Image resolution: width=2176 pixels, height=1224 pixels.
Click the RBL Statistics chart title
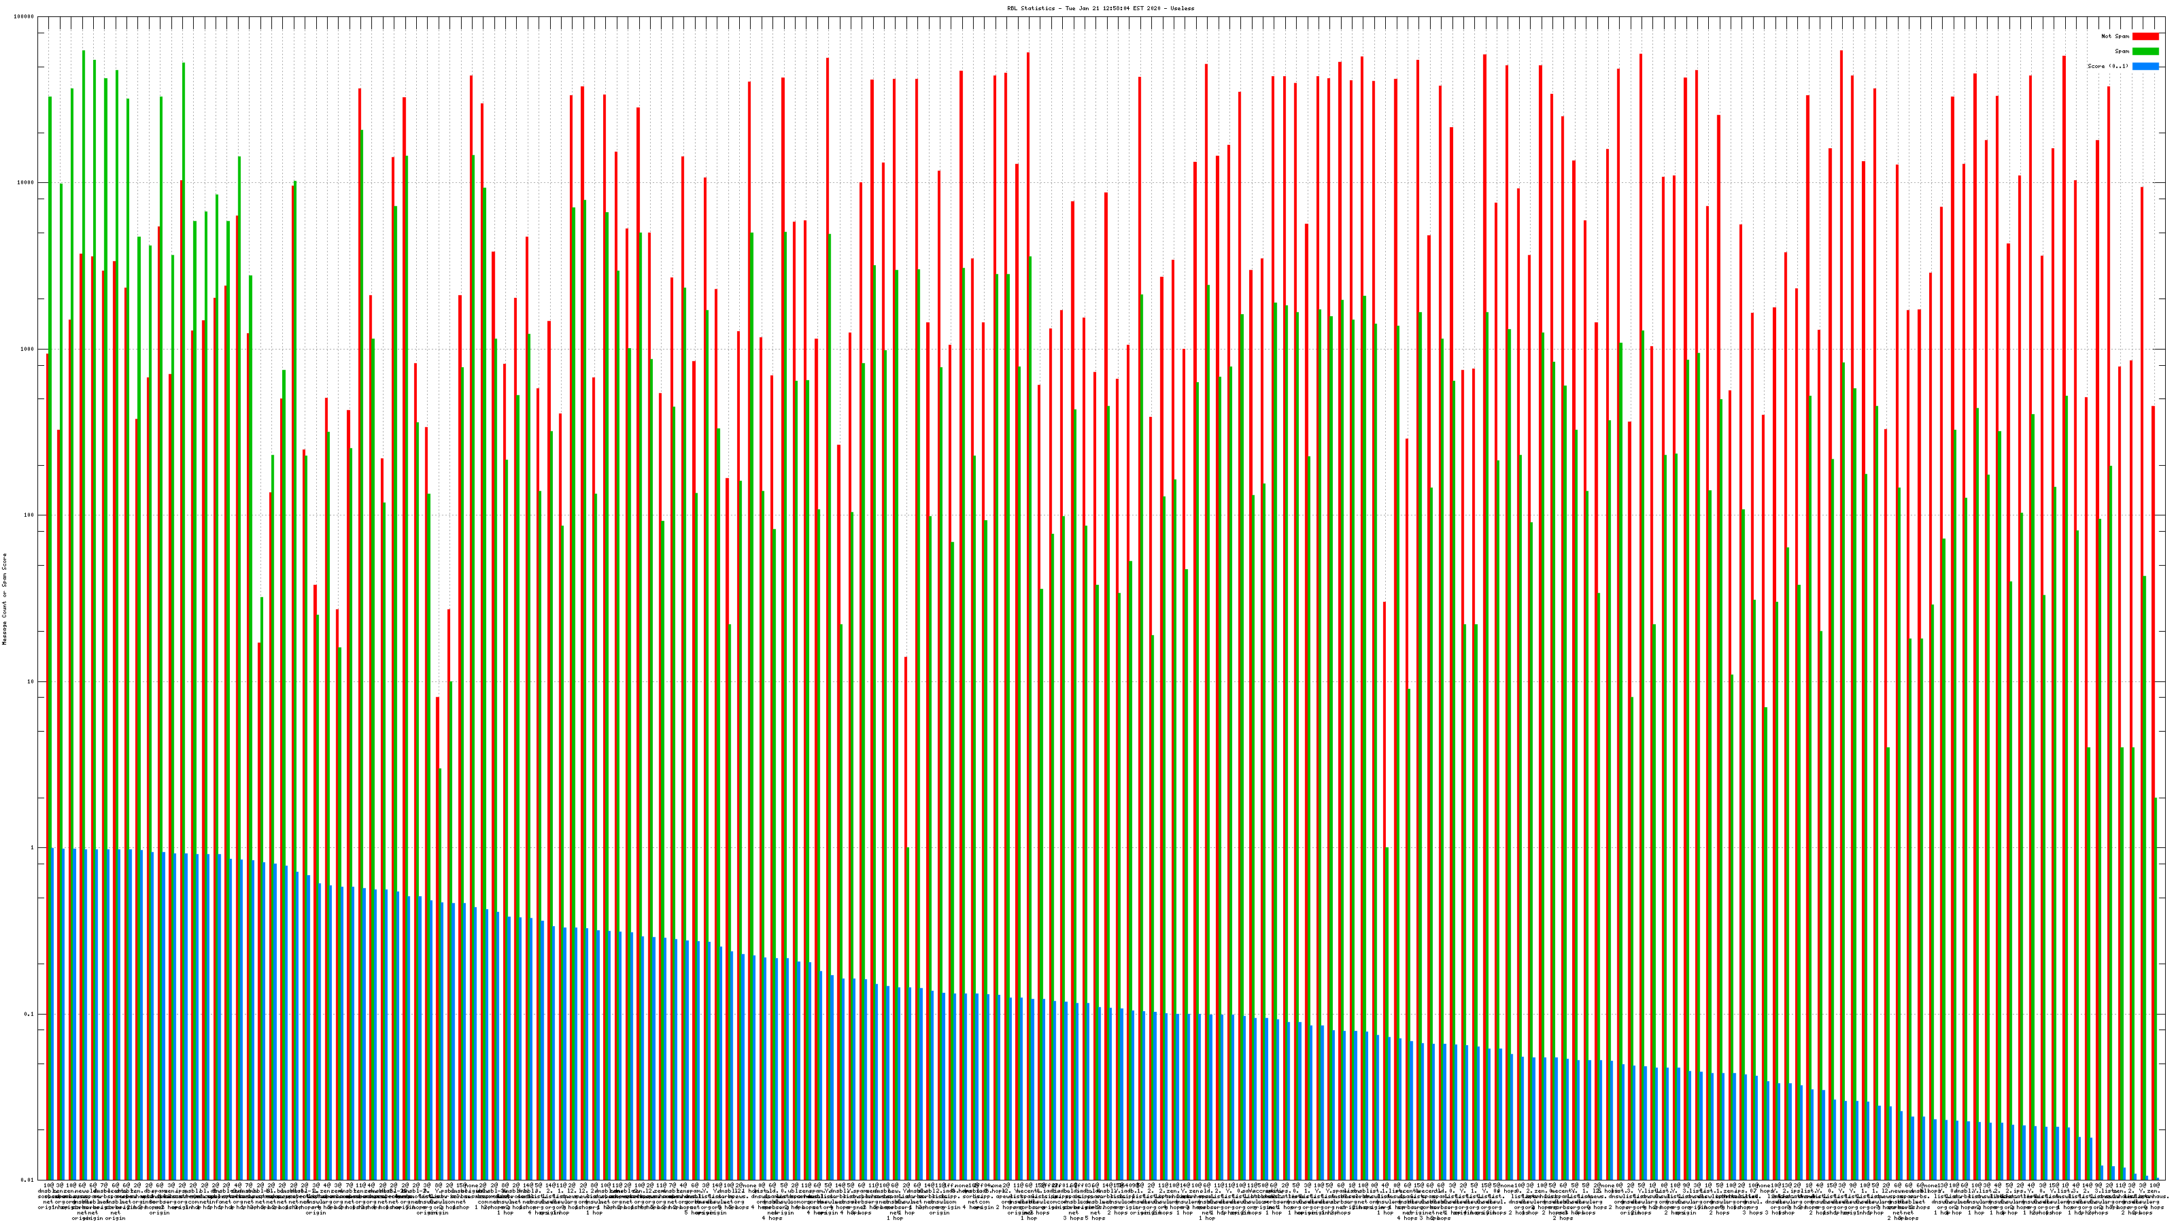coord(1100,7)
